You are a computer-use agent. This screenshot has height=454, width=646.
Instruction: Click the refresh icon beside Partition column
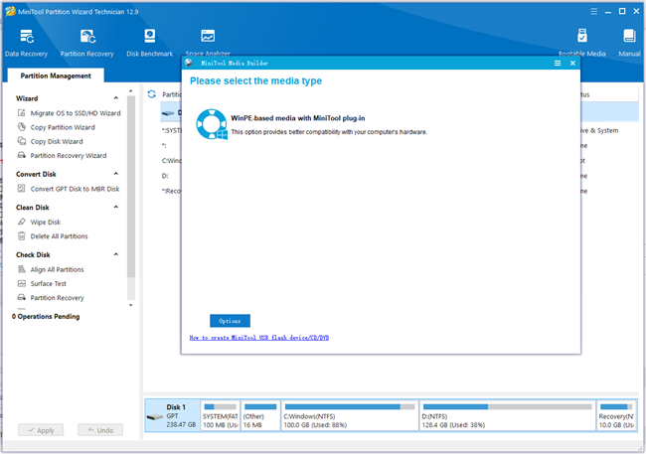pyautogui.click(x=152, y=94)
